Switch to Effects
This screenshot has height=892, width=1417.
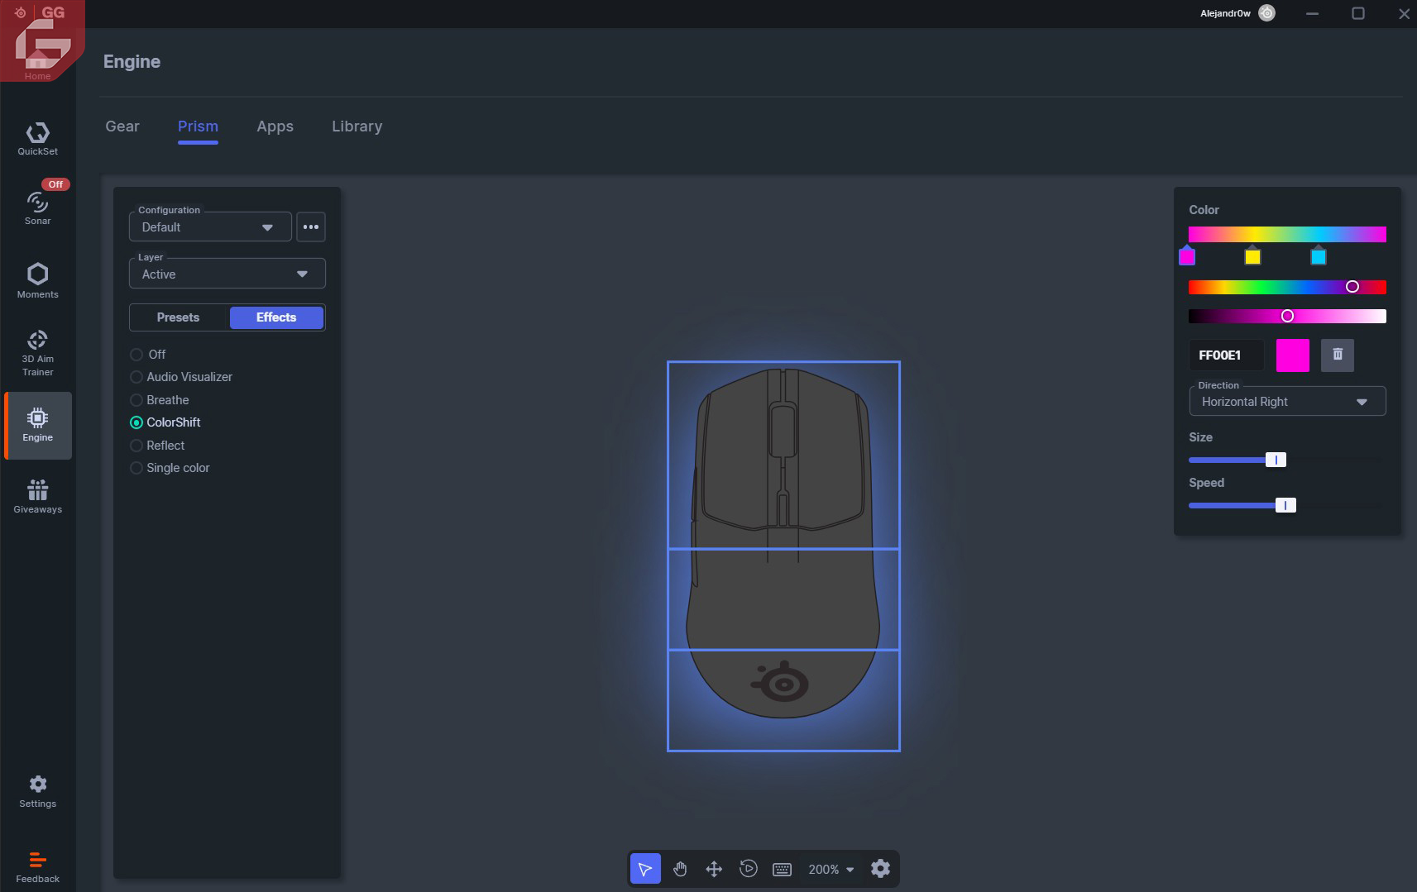[276, 317]
